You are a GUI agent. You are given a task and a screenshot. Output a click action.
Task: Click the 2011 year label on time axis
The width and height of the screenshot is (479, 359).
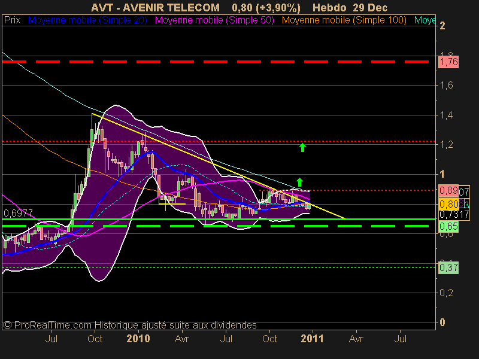point(312,339)
